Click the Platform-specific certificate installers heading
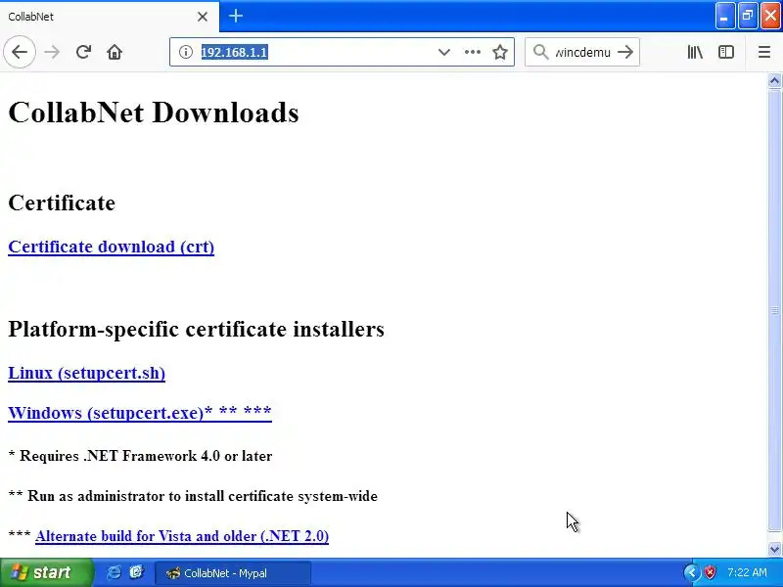 (x=197, y=329)
